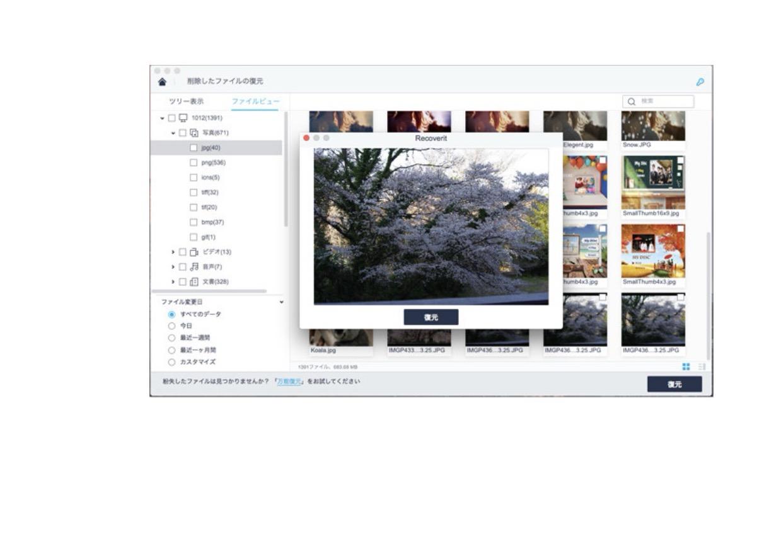Image resolution: width=757 pixels, height=539 pixels.
Task: Check the 音声(7) checkbox
Action: [183, 267]
